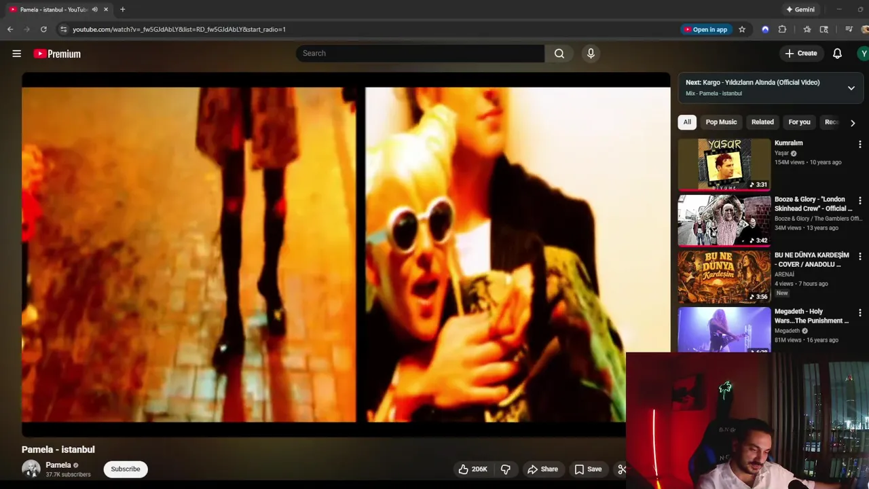Open the account avatar menu

click(863, 54)
